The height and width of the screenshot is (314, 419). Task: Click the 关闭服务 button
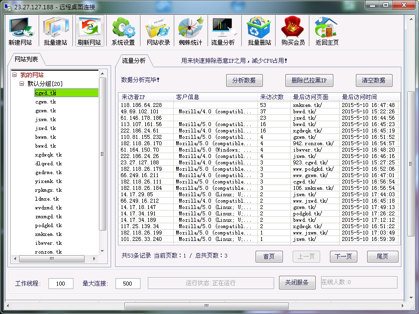point(297,283)
